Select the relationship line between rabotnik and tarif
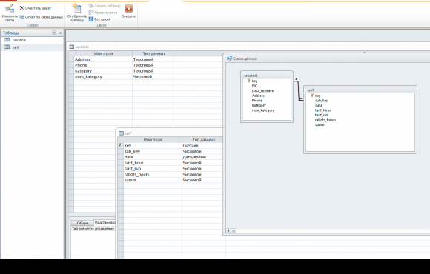 tap(298, 90)
